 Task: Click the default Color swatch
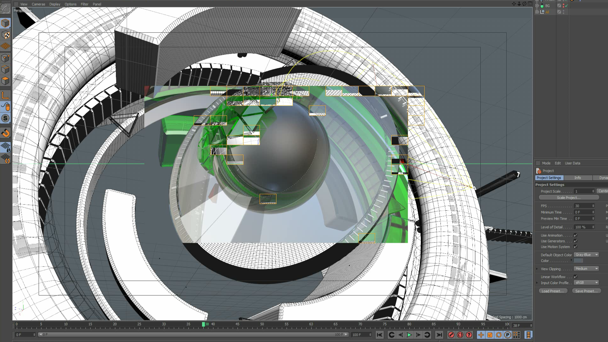coord(578,261)
